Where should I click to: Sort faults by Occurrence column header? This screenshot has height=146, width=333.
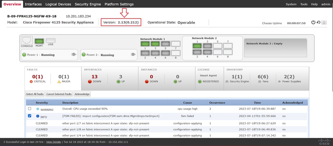pyautogui.click(x=217, y=102)
